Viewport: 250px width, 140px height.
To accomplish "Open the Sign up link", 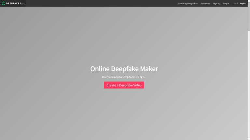I will (216, 4).
